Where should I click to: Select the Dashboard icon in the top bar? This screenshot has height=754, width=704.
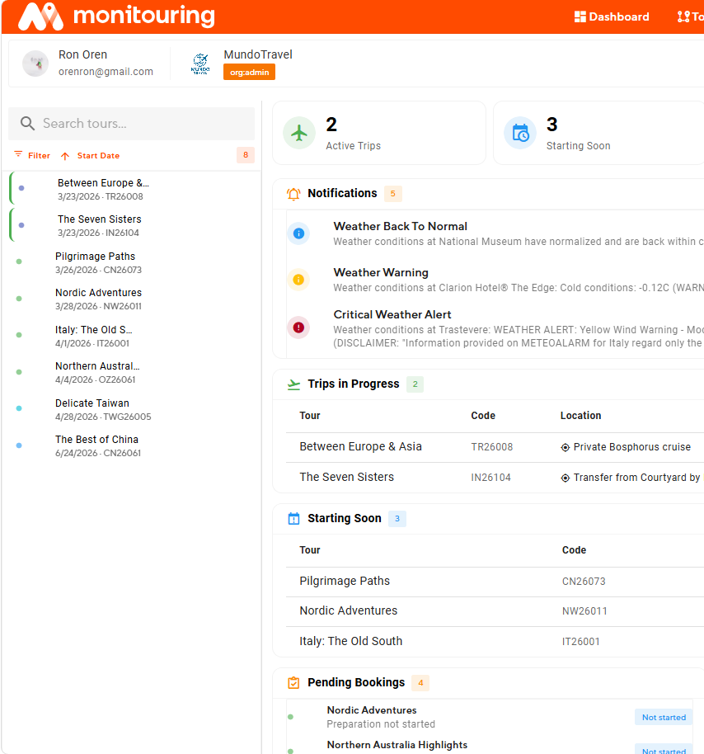(580, 16)
